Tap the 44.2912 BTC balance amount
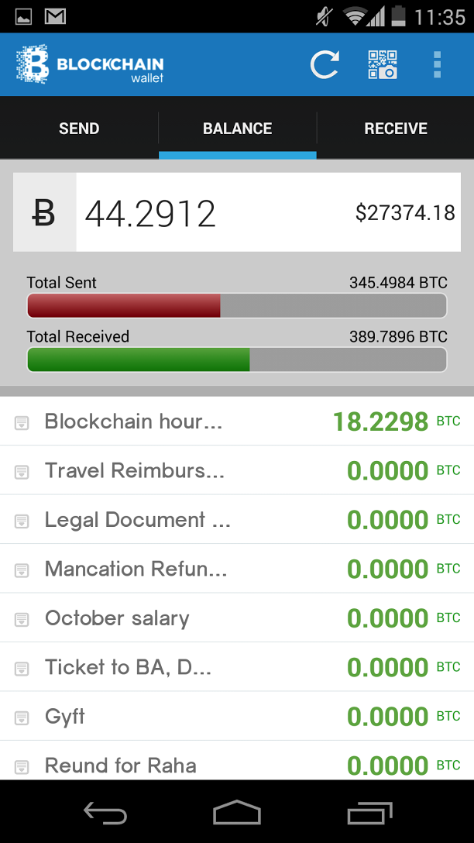 pos(150,213)
